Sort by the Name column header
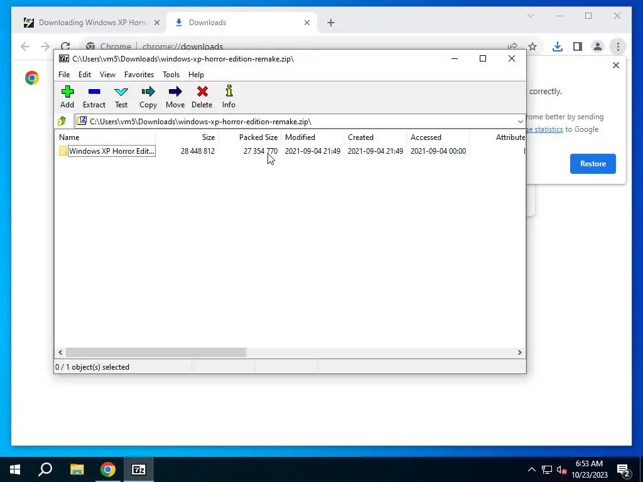The height and width of the screenshot is (482, 643). pos(105,137)
